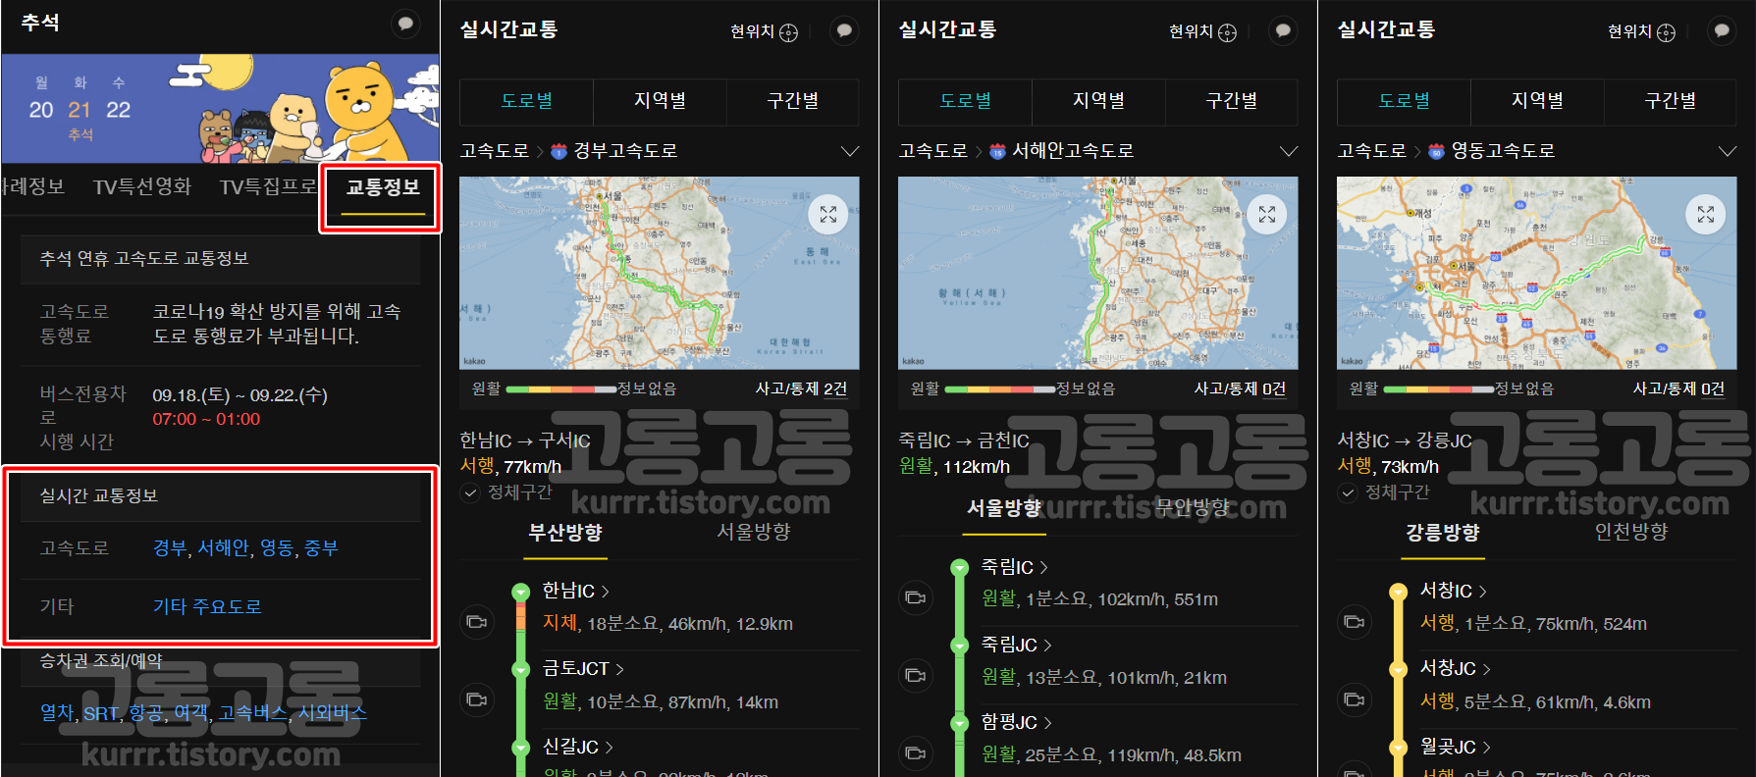Click traffic legend color bar in 서해안고속도로 panel
The image size is (1756, 777).
point(999,389)
